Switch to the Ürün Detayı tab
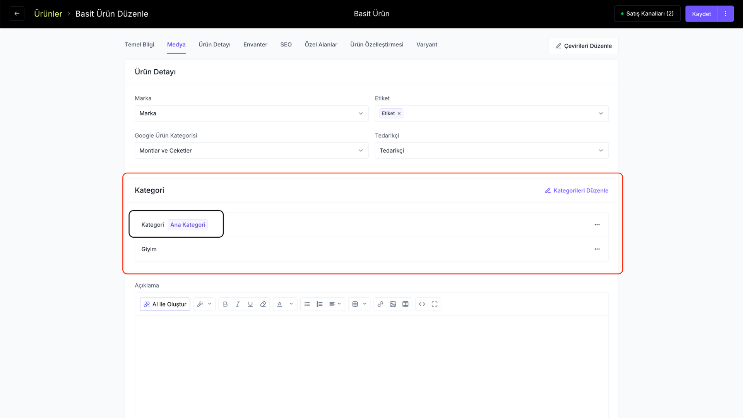The image size is (743, 418). [x=214, y=45]
